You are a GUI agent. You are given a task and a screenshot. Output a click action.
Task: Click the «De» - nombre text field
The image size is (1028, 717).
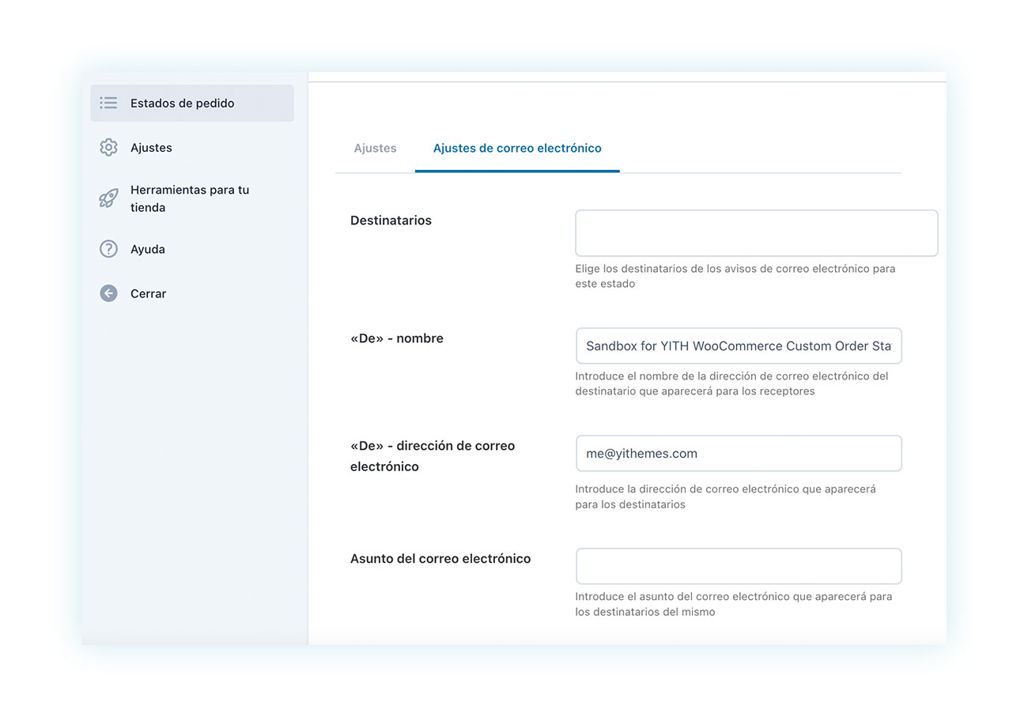pyautogui.click(x=739, y=345)
